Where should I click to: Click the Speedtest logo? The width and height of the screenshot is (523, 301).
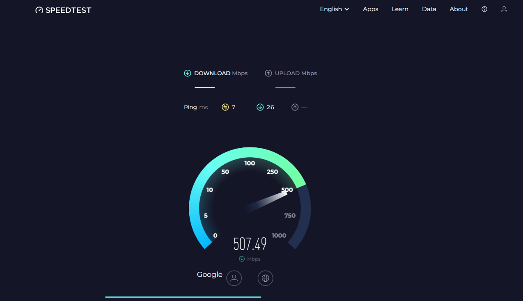64,10
